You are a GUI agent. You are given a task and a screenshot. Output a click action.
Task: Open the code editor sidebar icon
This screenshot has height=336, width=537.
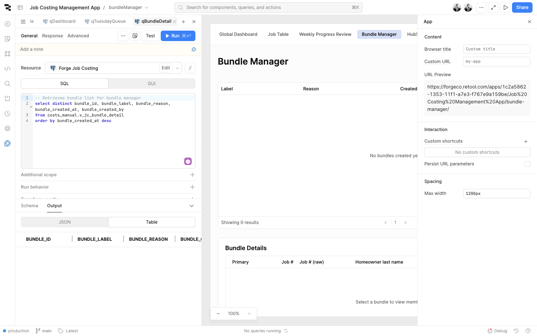pyautogui.click(x=7, y=69)
